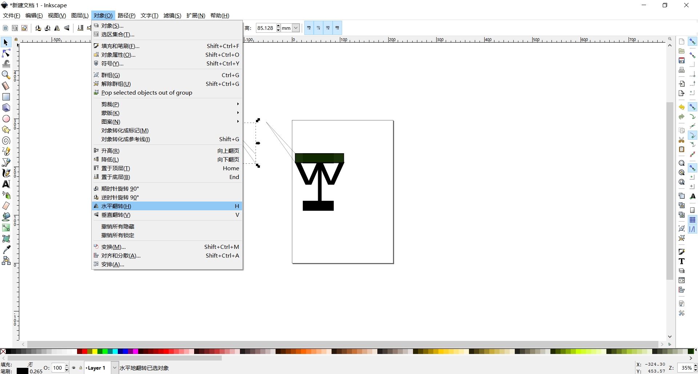Choose 填充和笔刷(F)... menu entry
The height and width of the screenshot is (374, 698).
coord(167,46)
